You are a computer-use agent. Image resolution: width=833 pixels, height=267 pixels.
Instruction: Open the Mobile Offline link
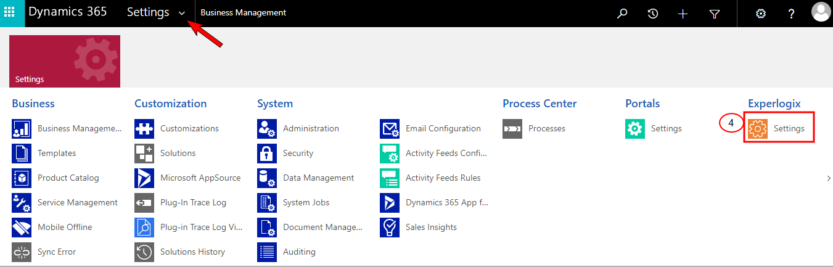65,228
